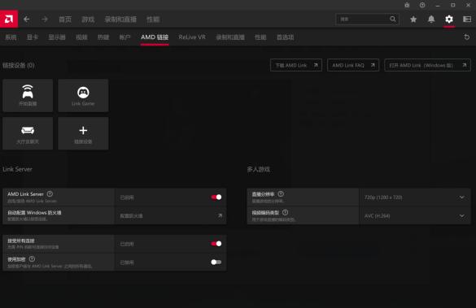The height and width of the screenshot is (308, 476).
Task: Go forward with the right arrow
Action: [45, 20]
